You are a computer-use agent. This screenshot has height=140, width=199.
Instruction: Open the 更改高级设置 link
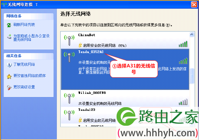point(24,87)
